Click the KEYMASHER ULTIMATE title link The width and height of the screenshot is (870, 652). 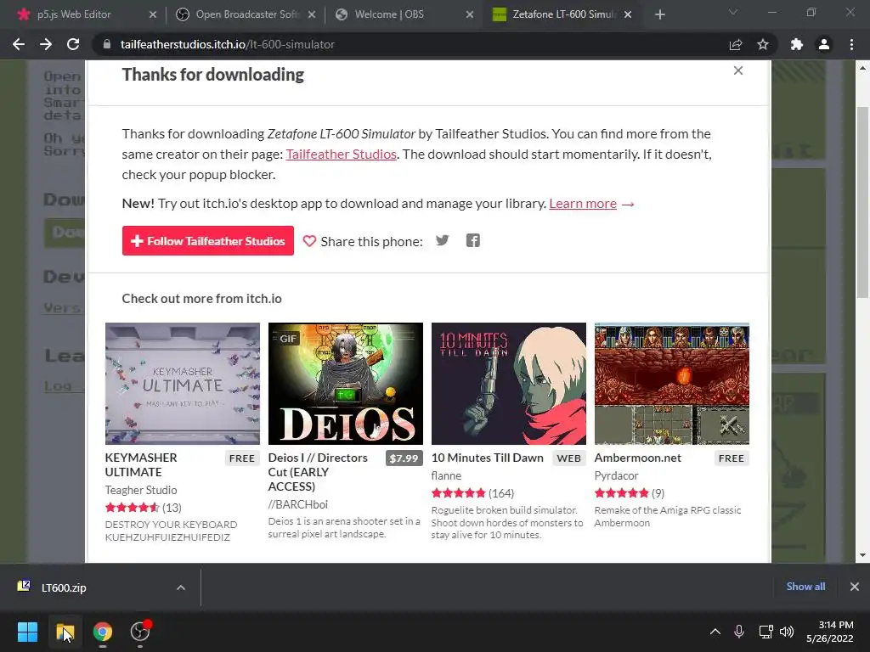(141, 464)
